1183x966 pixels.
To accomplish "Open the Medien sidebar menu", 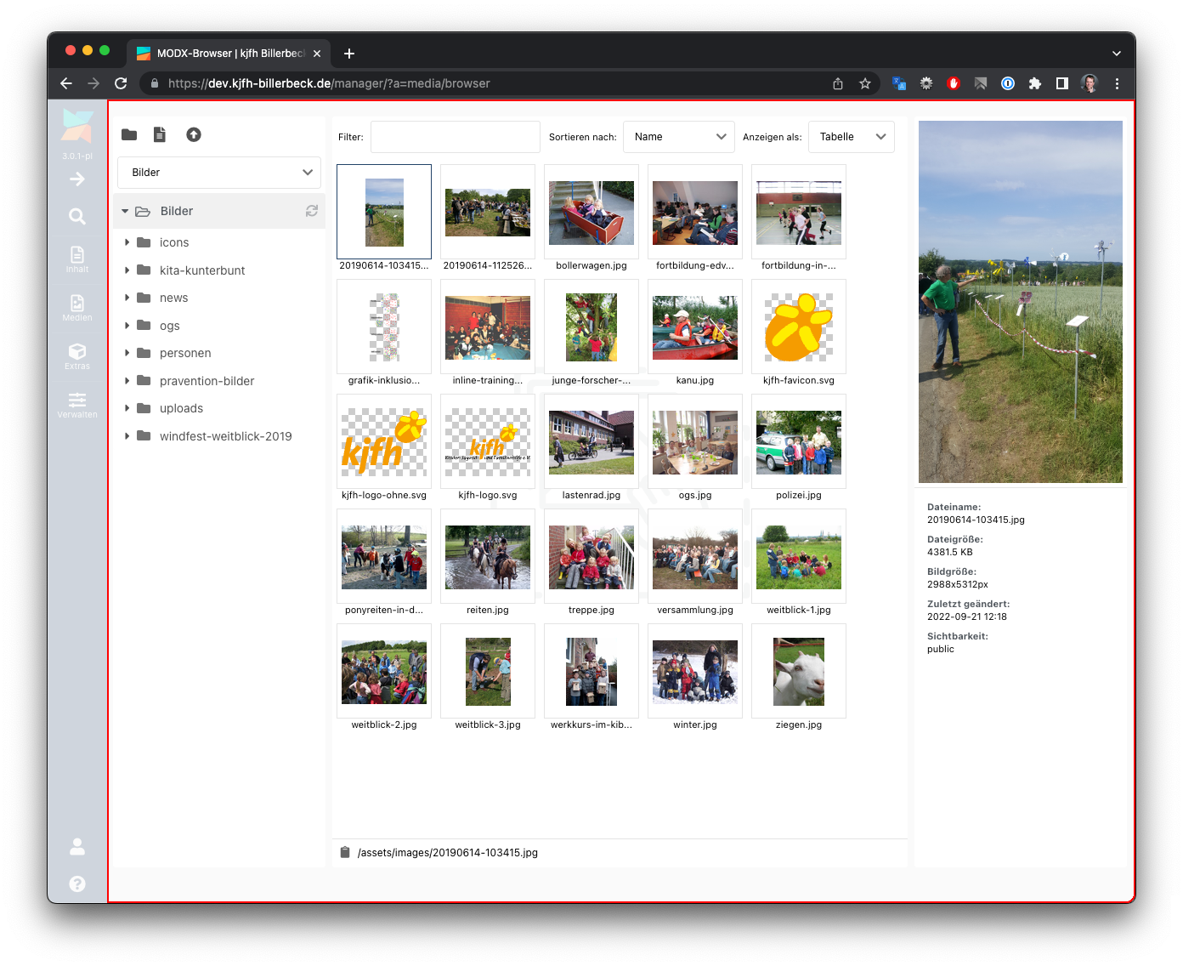I will (x=77, y=307).
